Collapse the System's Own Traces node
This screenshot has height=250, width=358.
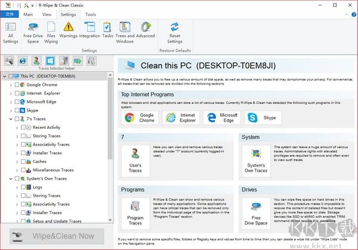point(11,179)
